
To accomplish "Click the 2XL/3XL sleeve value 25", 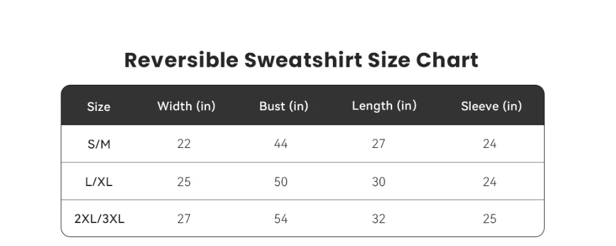I will [x=490, y=219].
